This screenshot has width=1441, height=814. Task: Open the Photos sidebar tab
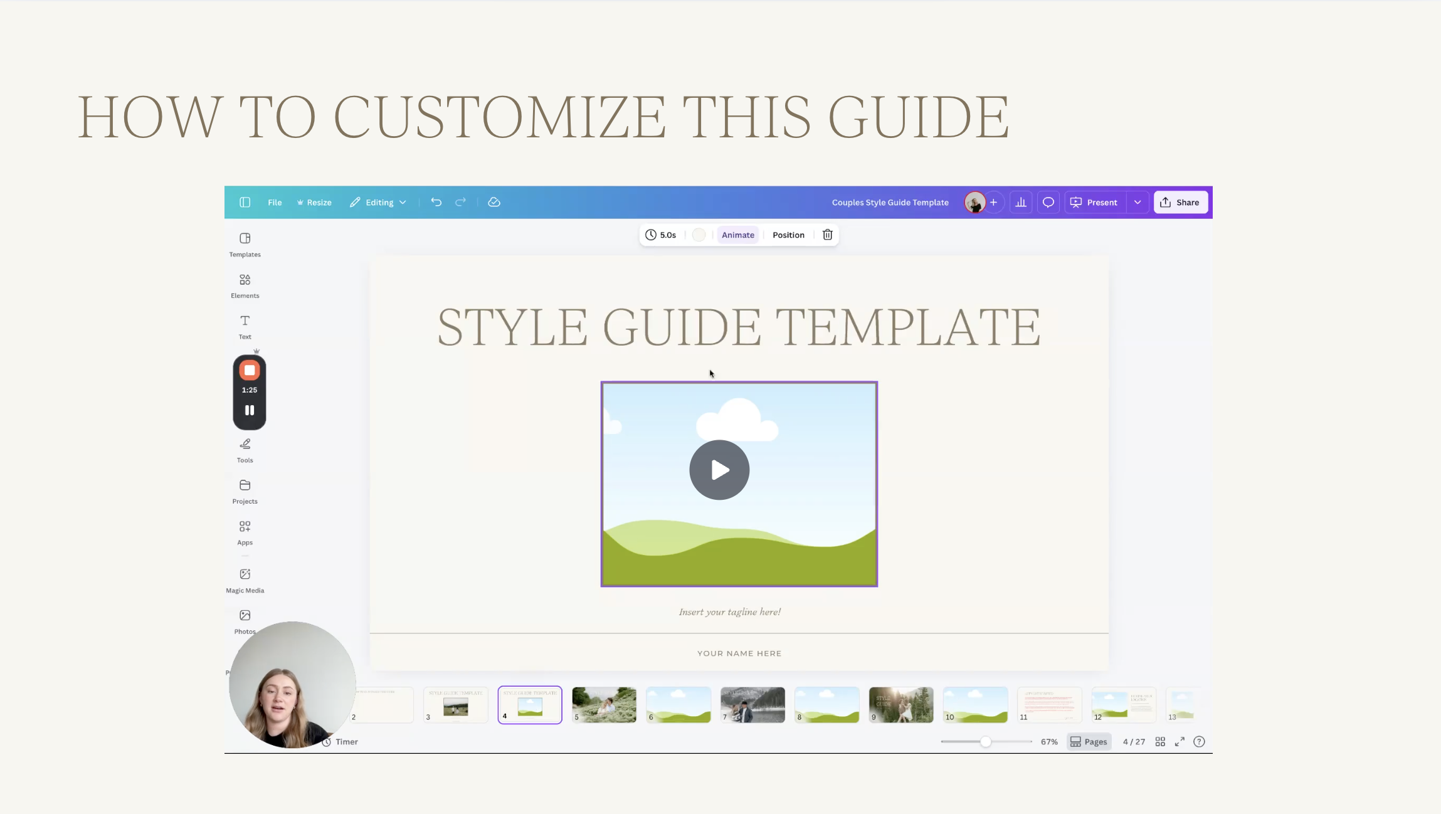tap(245, 621)
